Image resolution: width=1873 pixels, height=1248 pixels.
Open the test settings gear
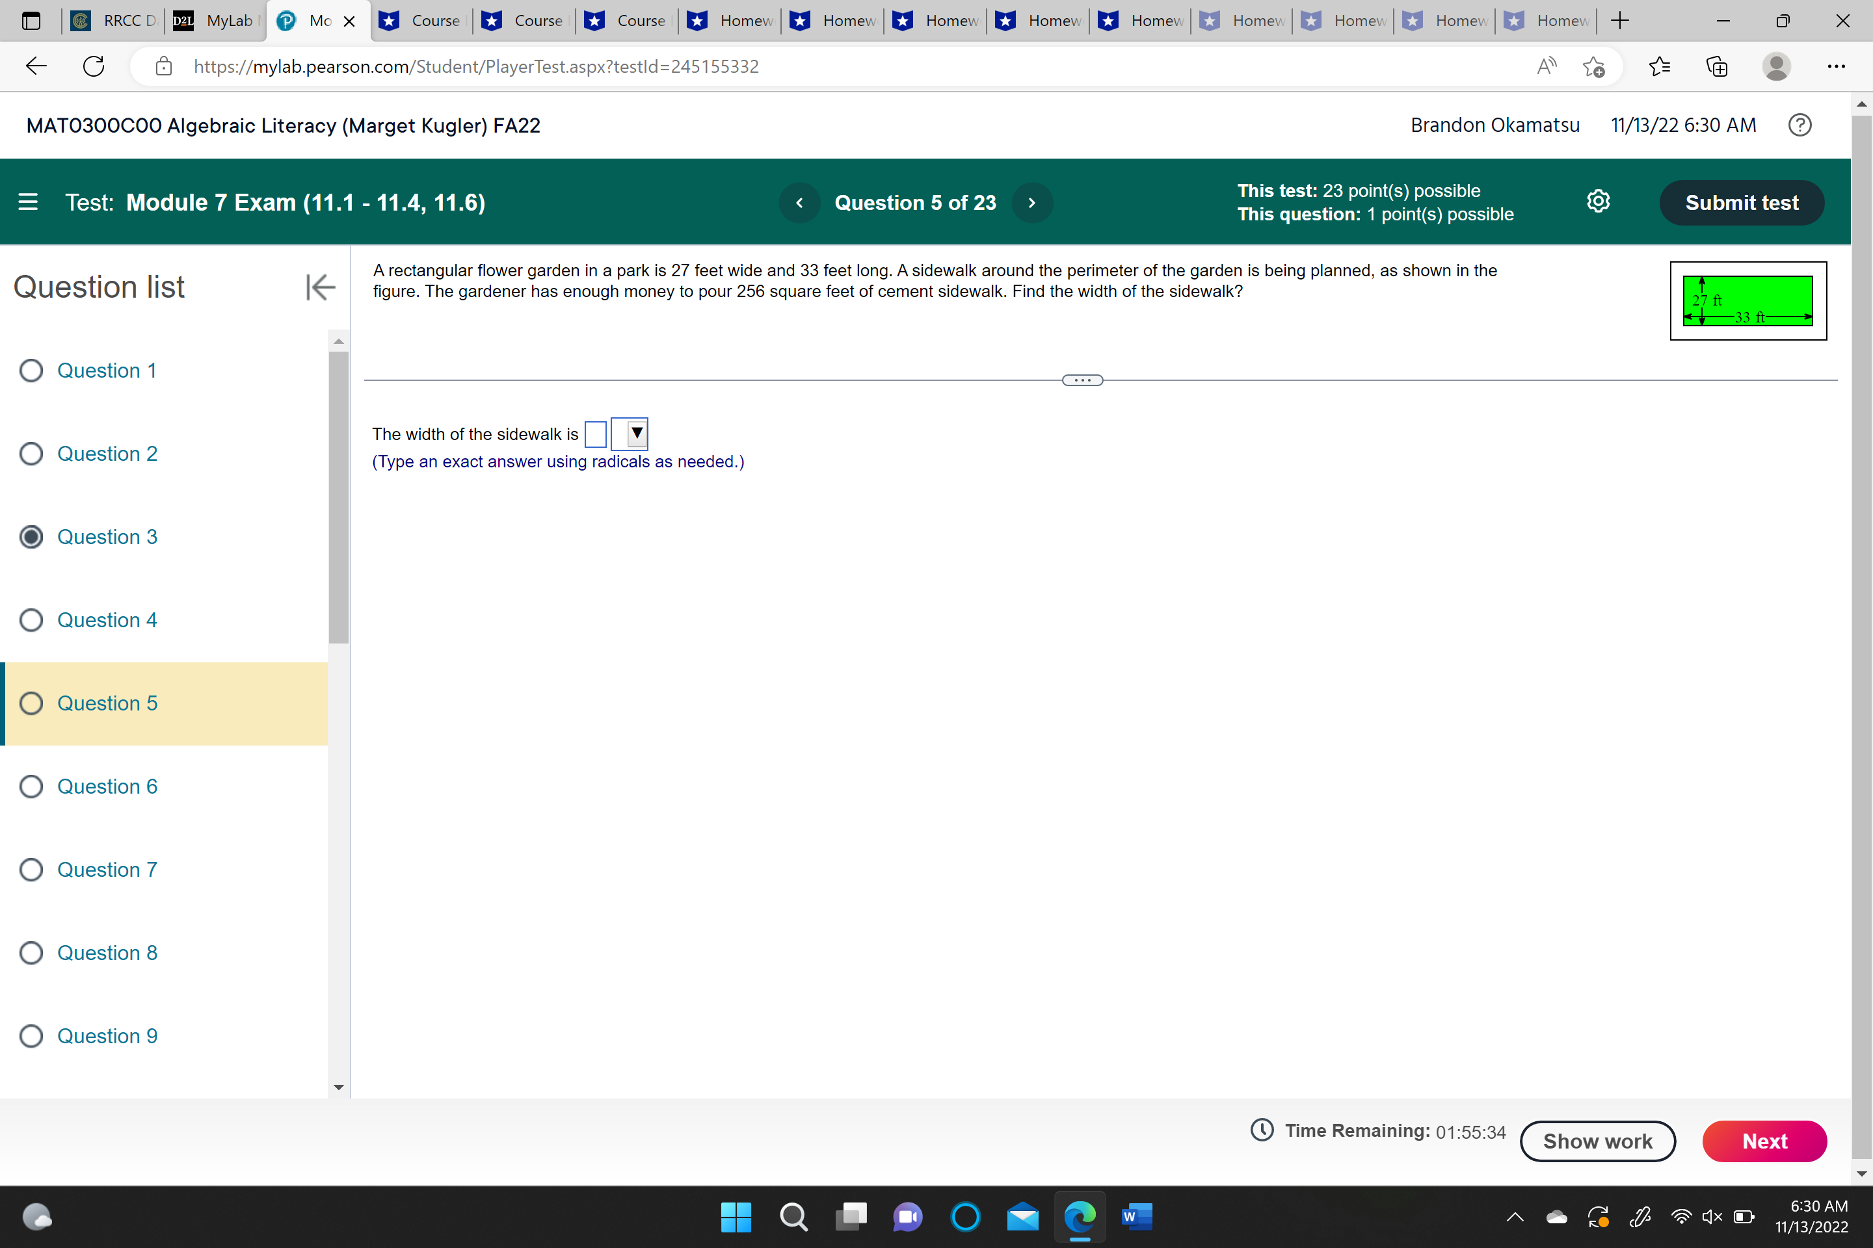click(1599, 201)
